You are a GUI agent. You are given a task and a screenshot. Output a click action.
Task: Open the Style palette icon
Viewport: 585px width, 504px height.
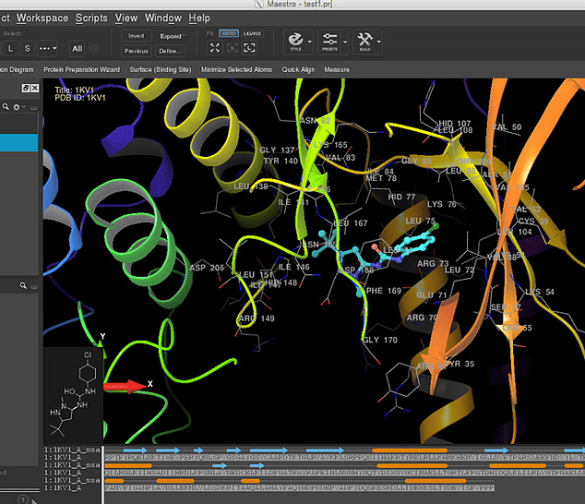tap(295, 40)
